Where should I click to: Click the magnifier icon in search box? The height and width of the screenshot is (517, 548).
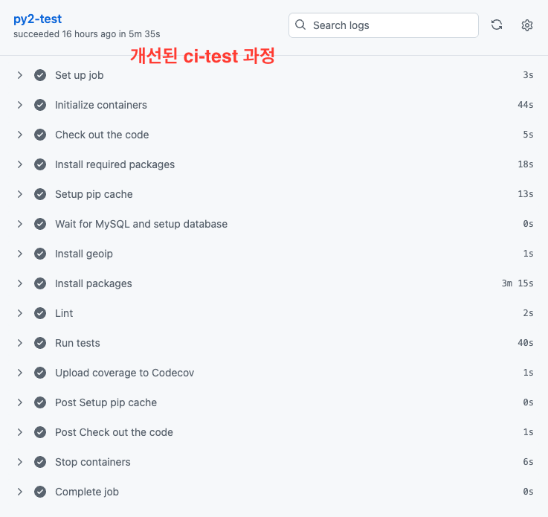click(300, 25)
